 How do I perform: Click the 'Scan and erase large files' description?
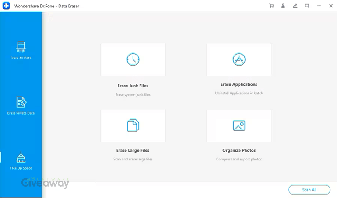click(x=133, y=159)
